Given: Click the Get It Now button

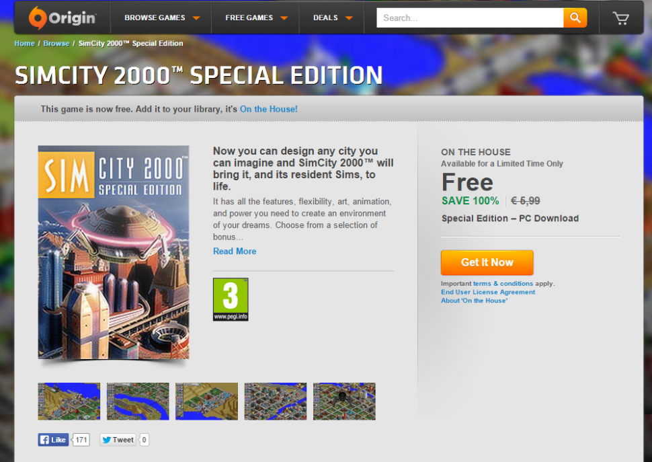Looking at the screenshot, I should (x=487, y=262).
